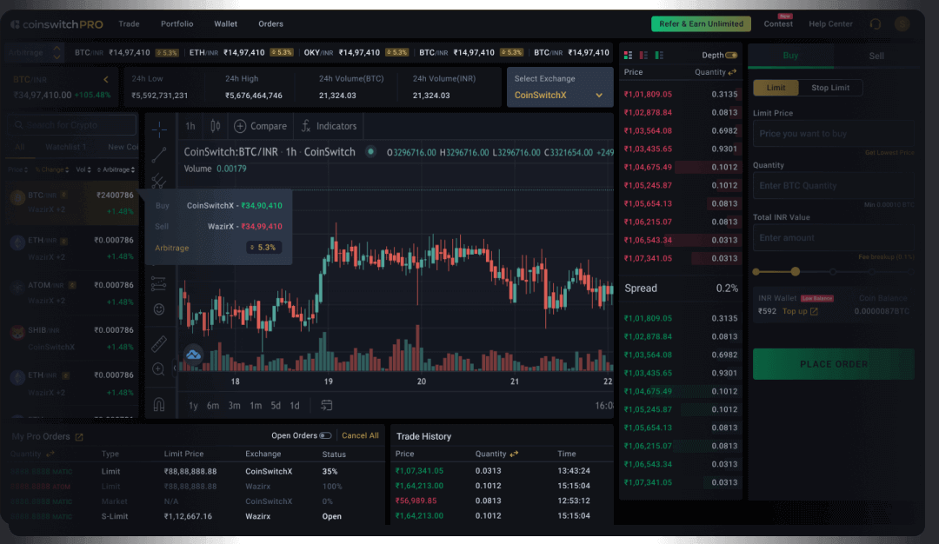
Task: Open the emoji drawing tool on the chart
Action: click(161, 308)
